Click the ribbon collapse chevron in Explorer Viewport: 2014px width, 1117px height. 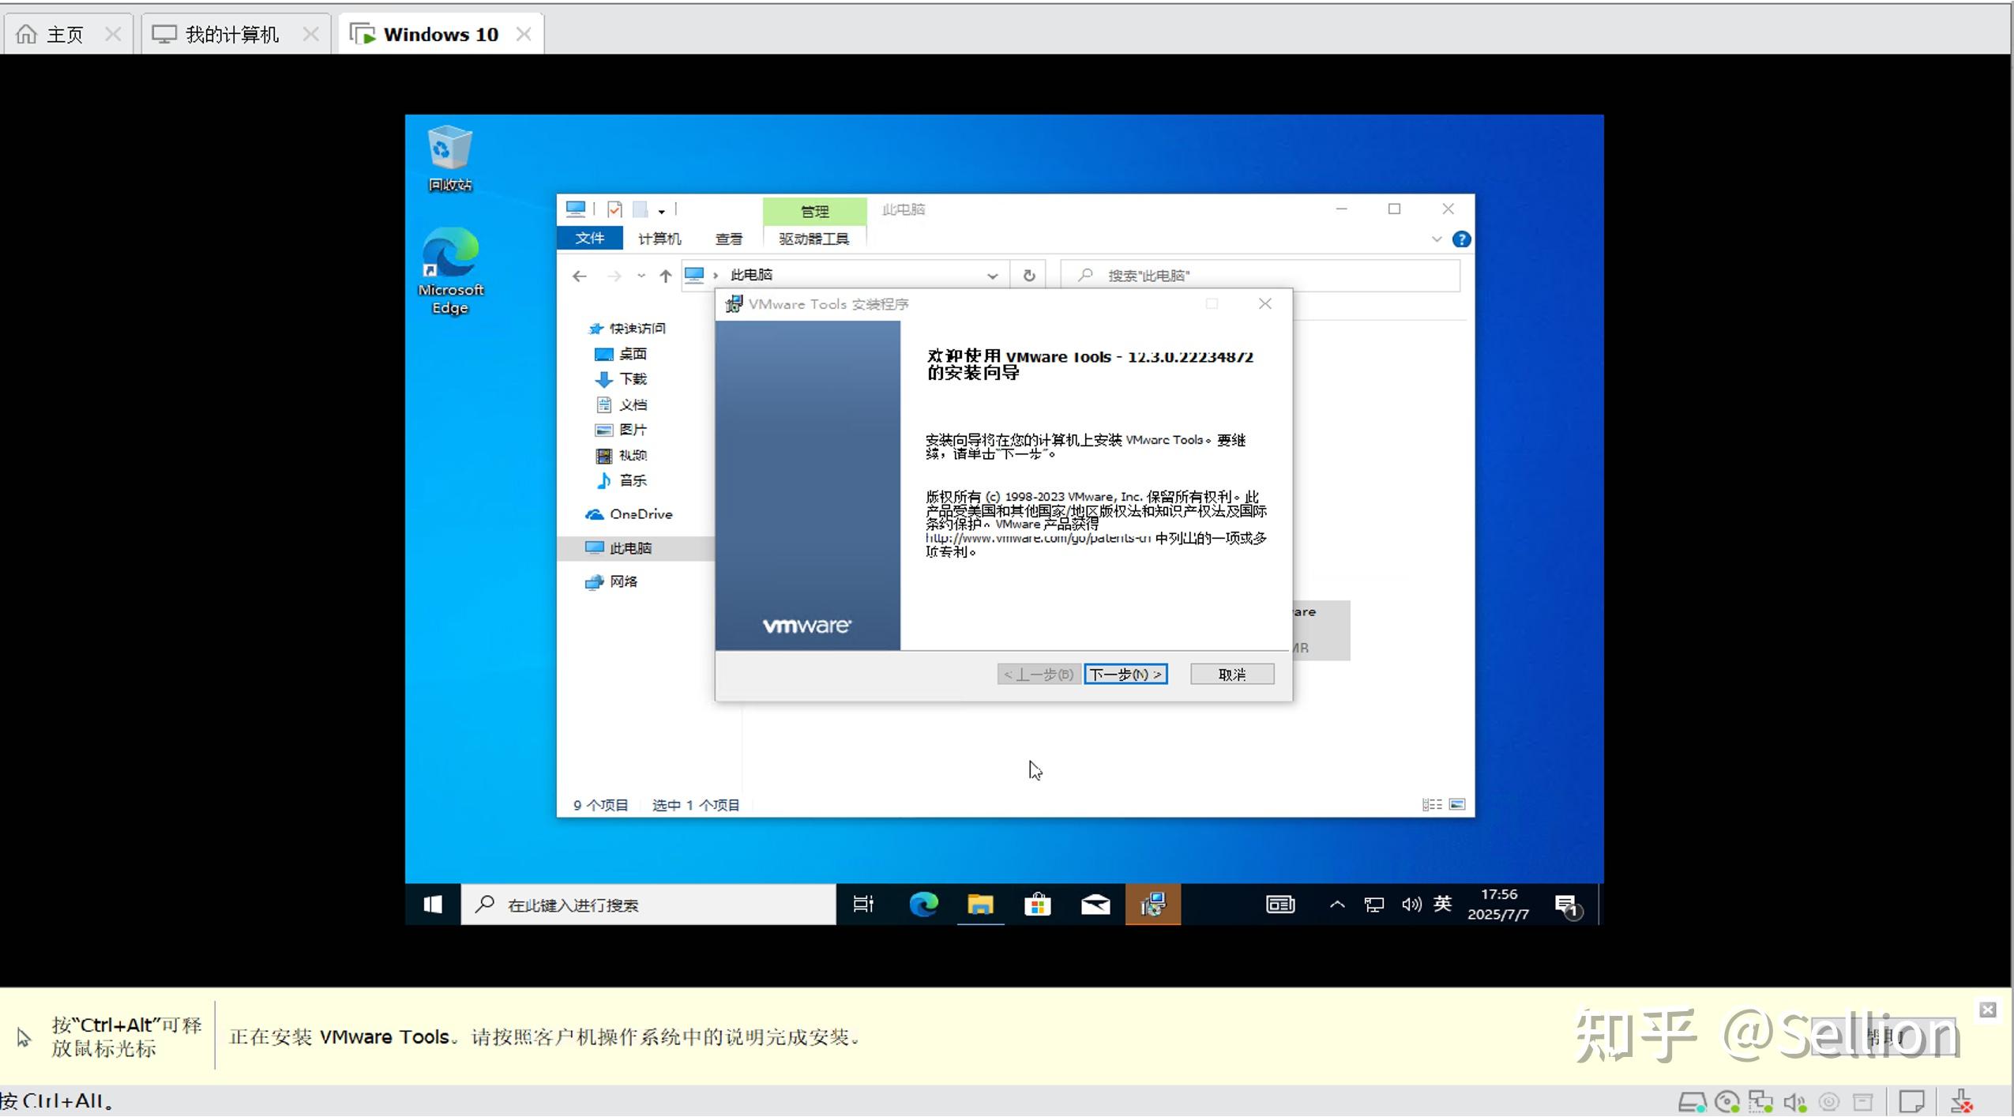point(1437,239)
